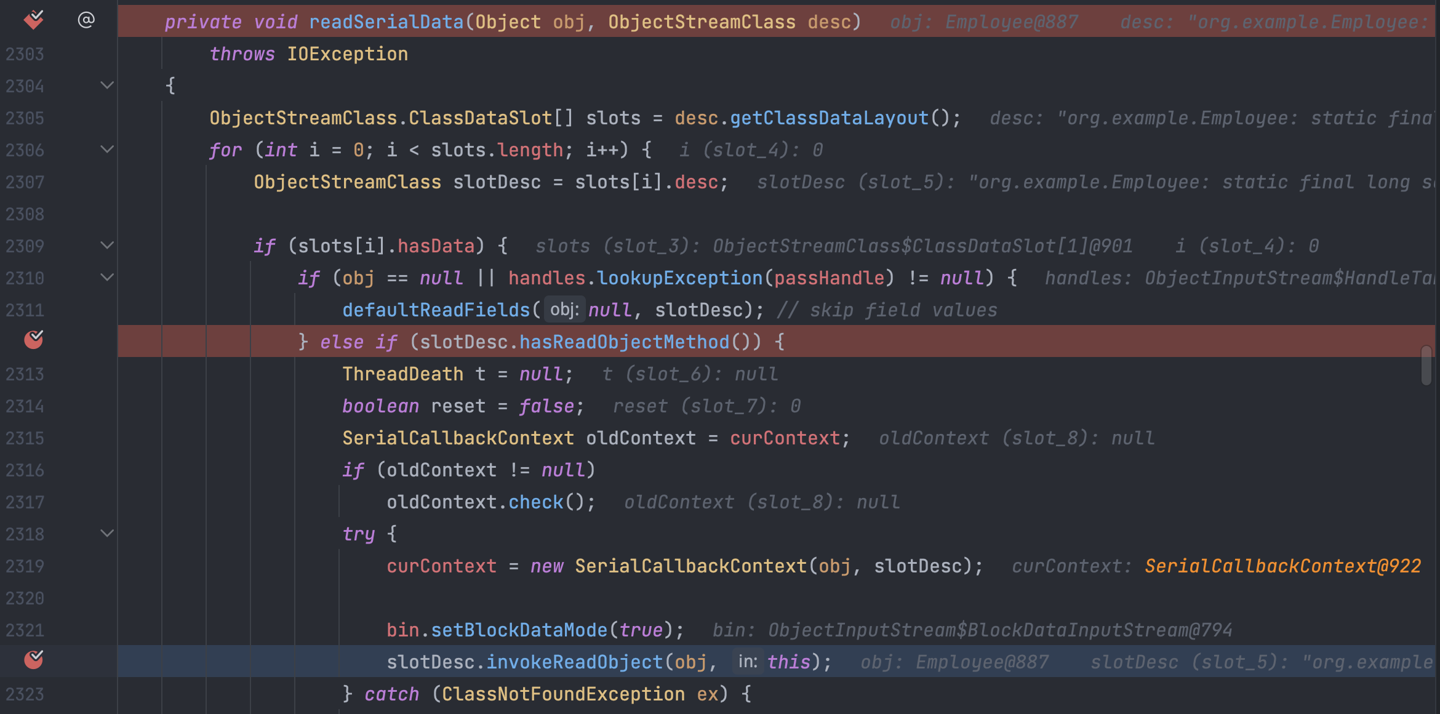Screen dimensions: 1440x714
Task: Fold the obj == null if block at 2310
Action: [x=107, y=278]
